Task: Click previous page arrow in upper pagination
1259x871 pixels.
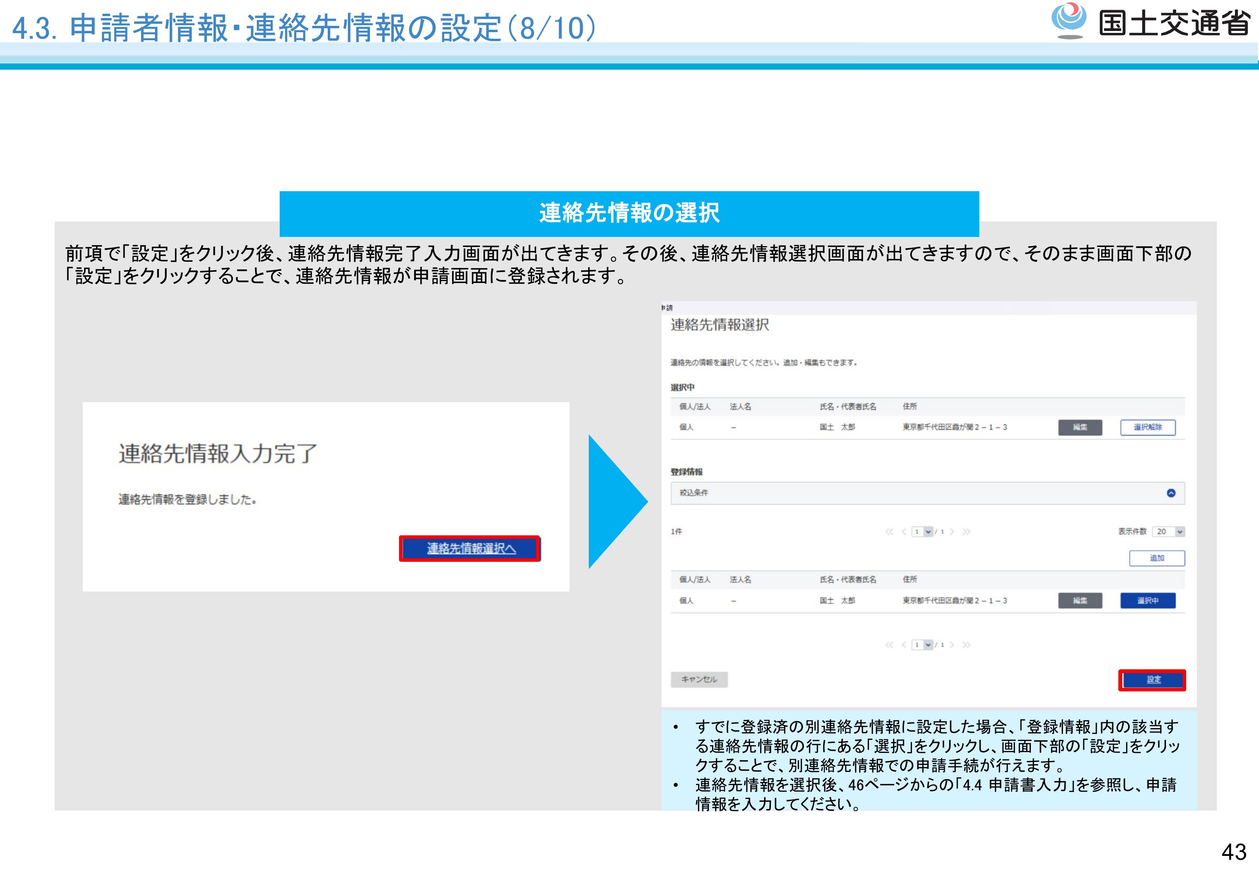Action: click(x=904, y=532)
